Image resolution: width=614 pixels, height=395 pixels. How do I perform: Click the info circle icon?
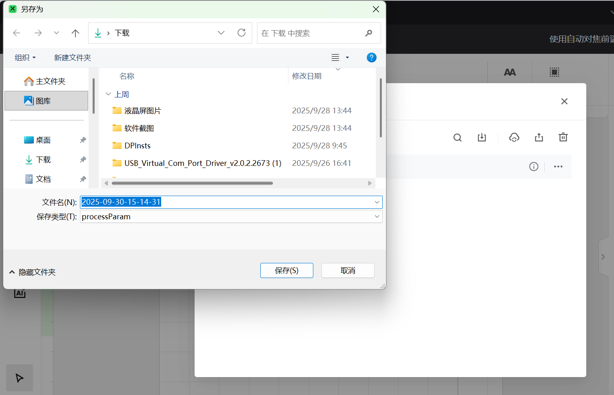[x=534, y=166]
